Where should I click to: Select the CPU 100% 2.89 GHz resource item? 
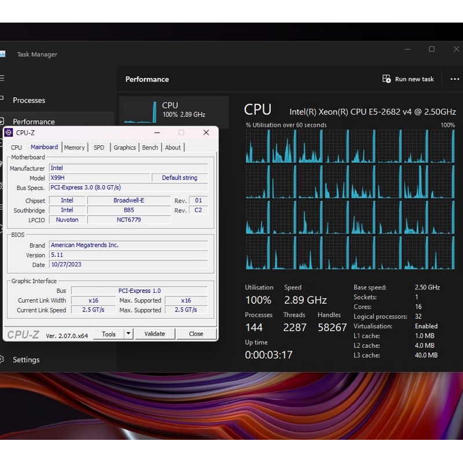(x=174, y=112)
